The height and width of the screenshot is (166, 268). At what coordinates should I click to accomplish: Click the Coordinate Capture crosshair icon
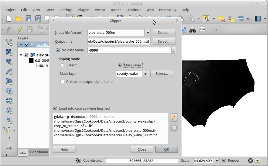[9, 148]
